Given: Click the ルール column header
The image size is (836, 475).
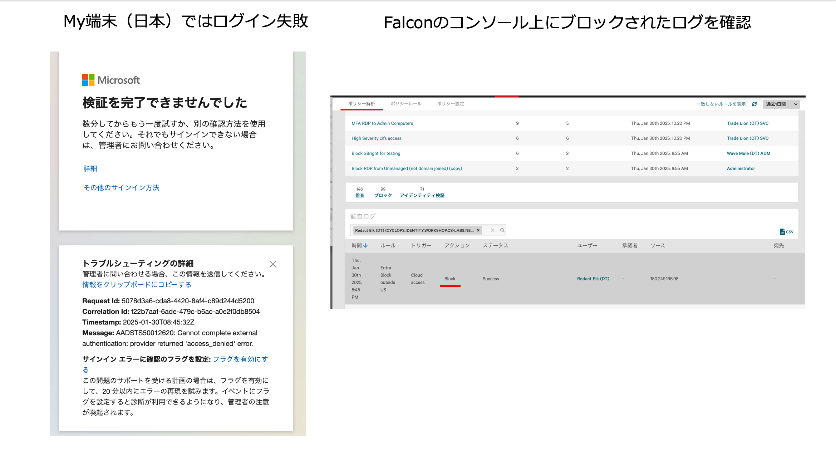Looking at the screenshot, I should point(388,246).
